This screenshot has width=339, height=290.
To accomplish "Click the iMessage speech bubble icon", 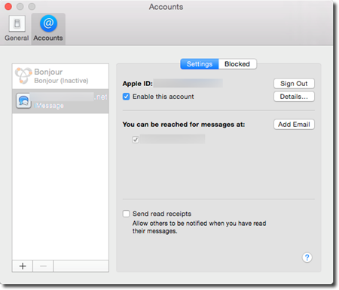I will [23, 101].
